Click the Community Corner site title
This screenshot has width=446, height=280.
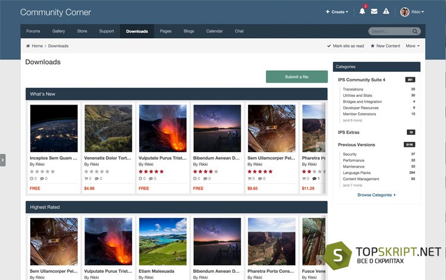55,12
